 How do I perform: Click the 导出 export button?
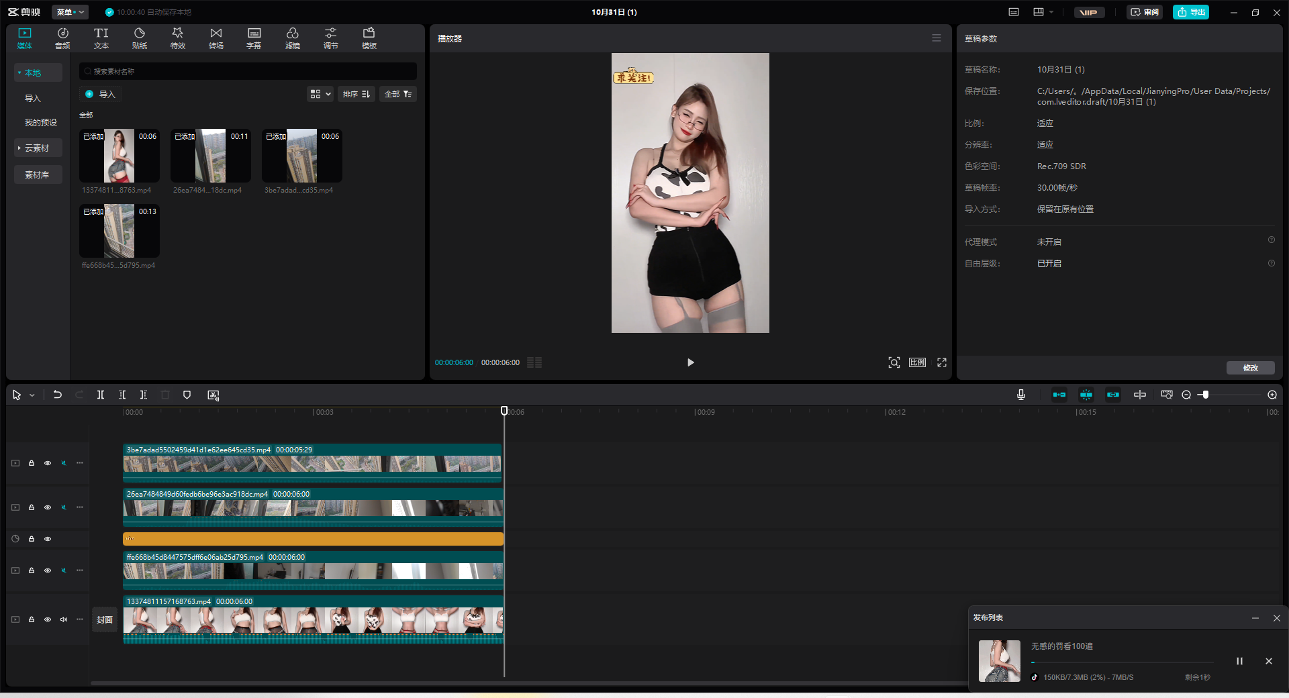pos(1191,12)
